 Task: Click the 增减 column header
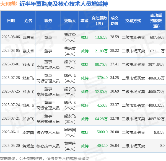click(x=84, y=21)
